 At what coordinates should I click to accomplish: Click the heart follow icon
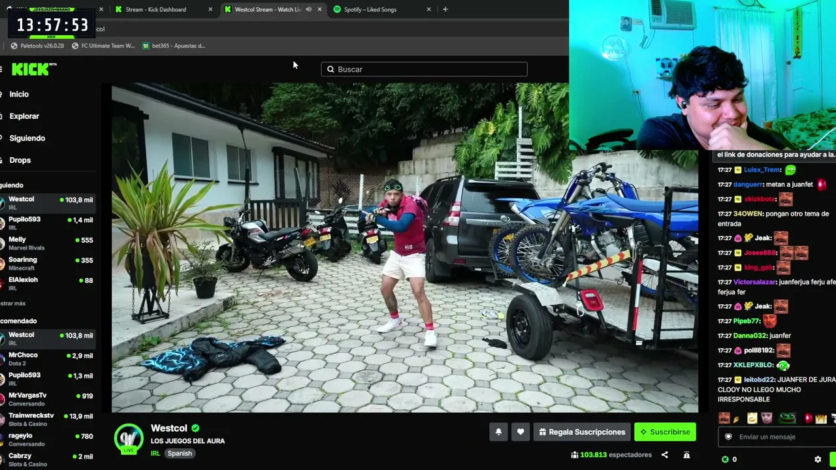click(x=521, y=431)
